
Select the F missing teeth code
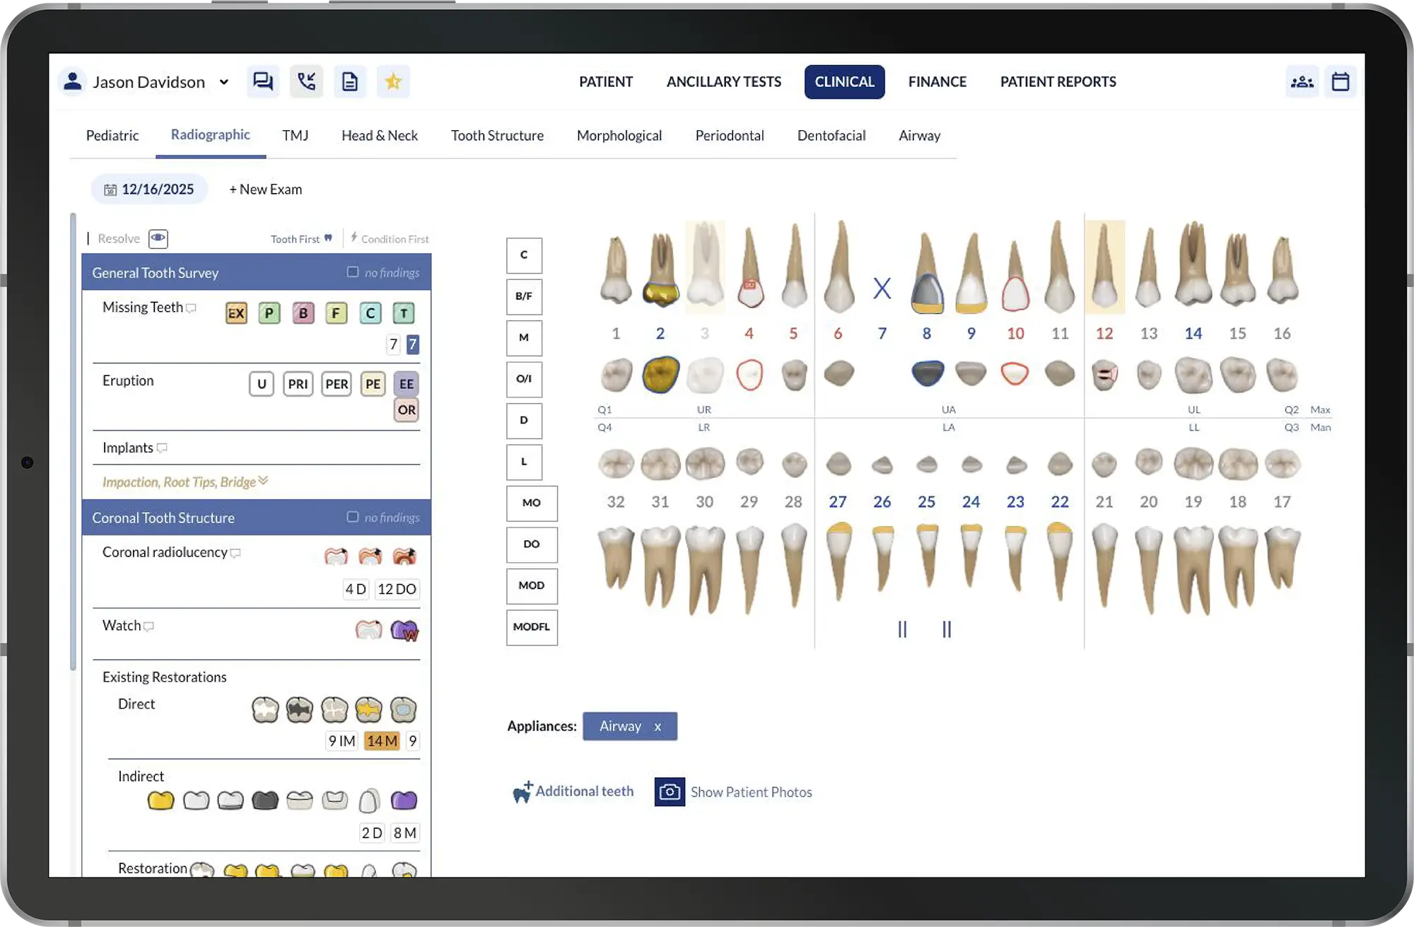point(336,313)
